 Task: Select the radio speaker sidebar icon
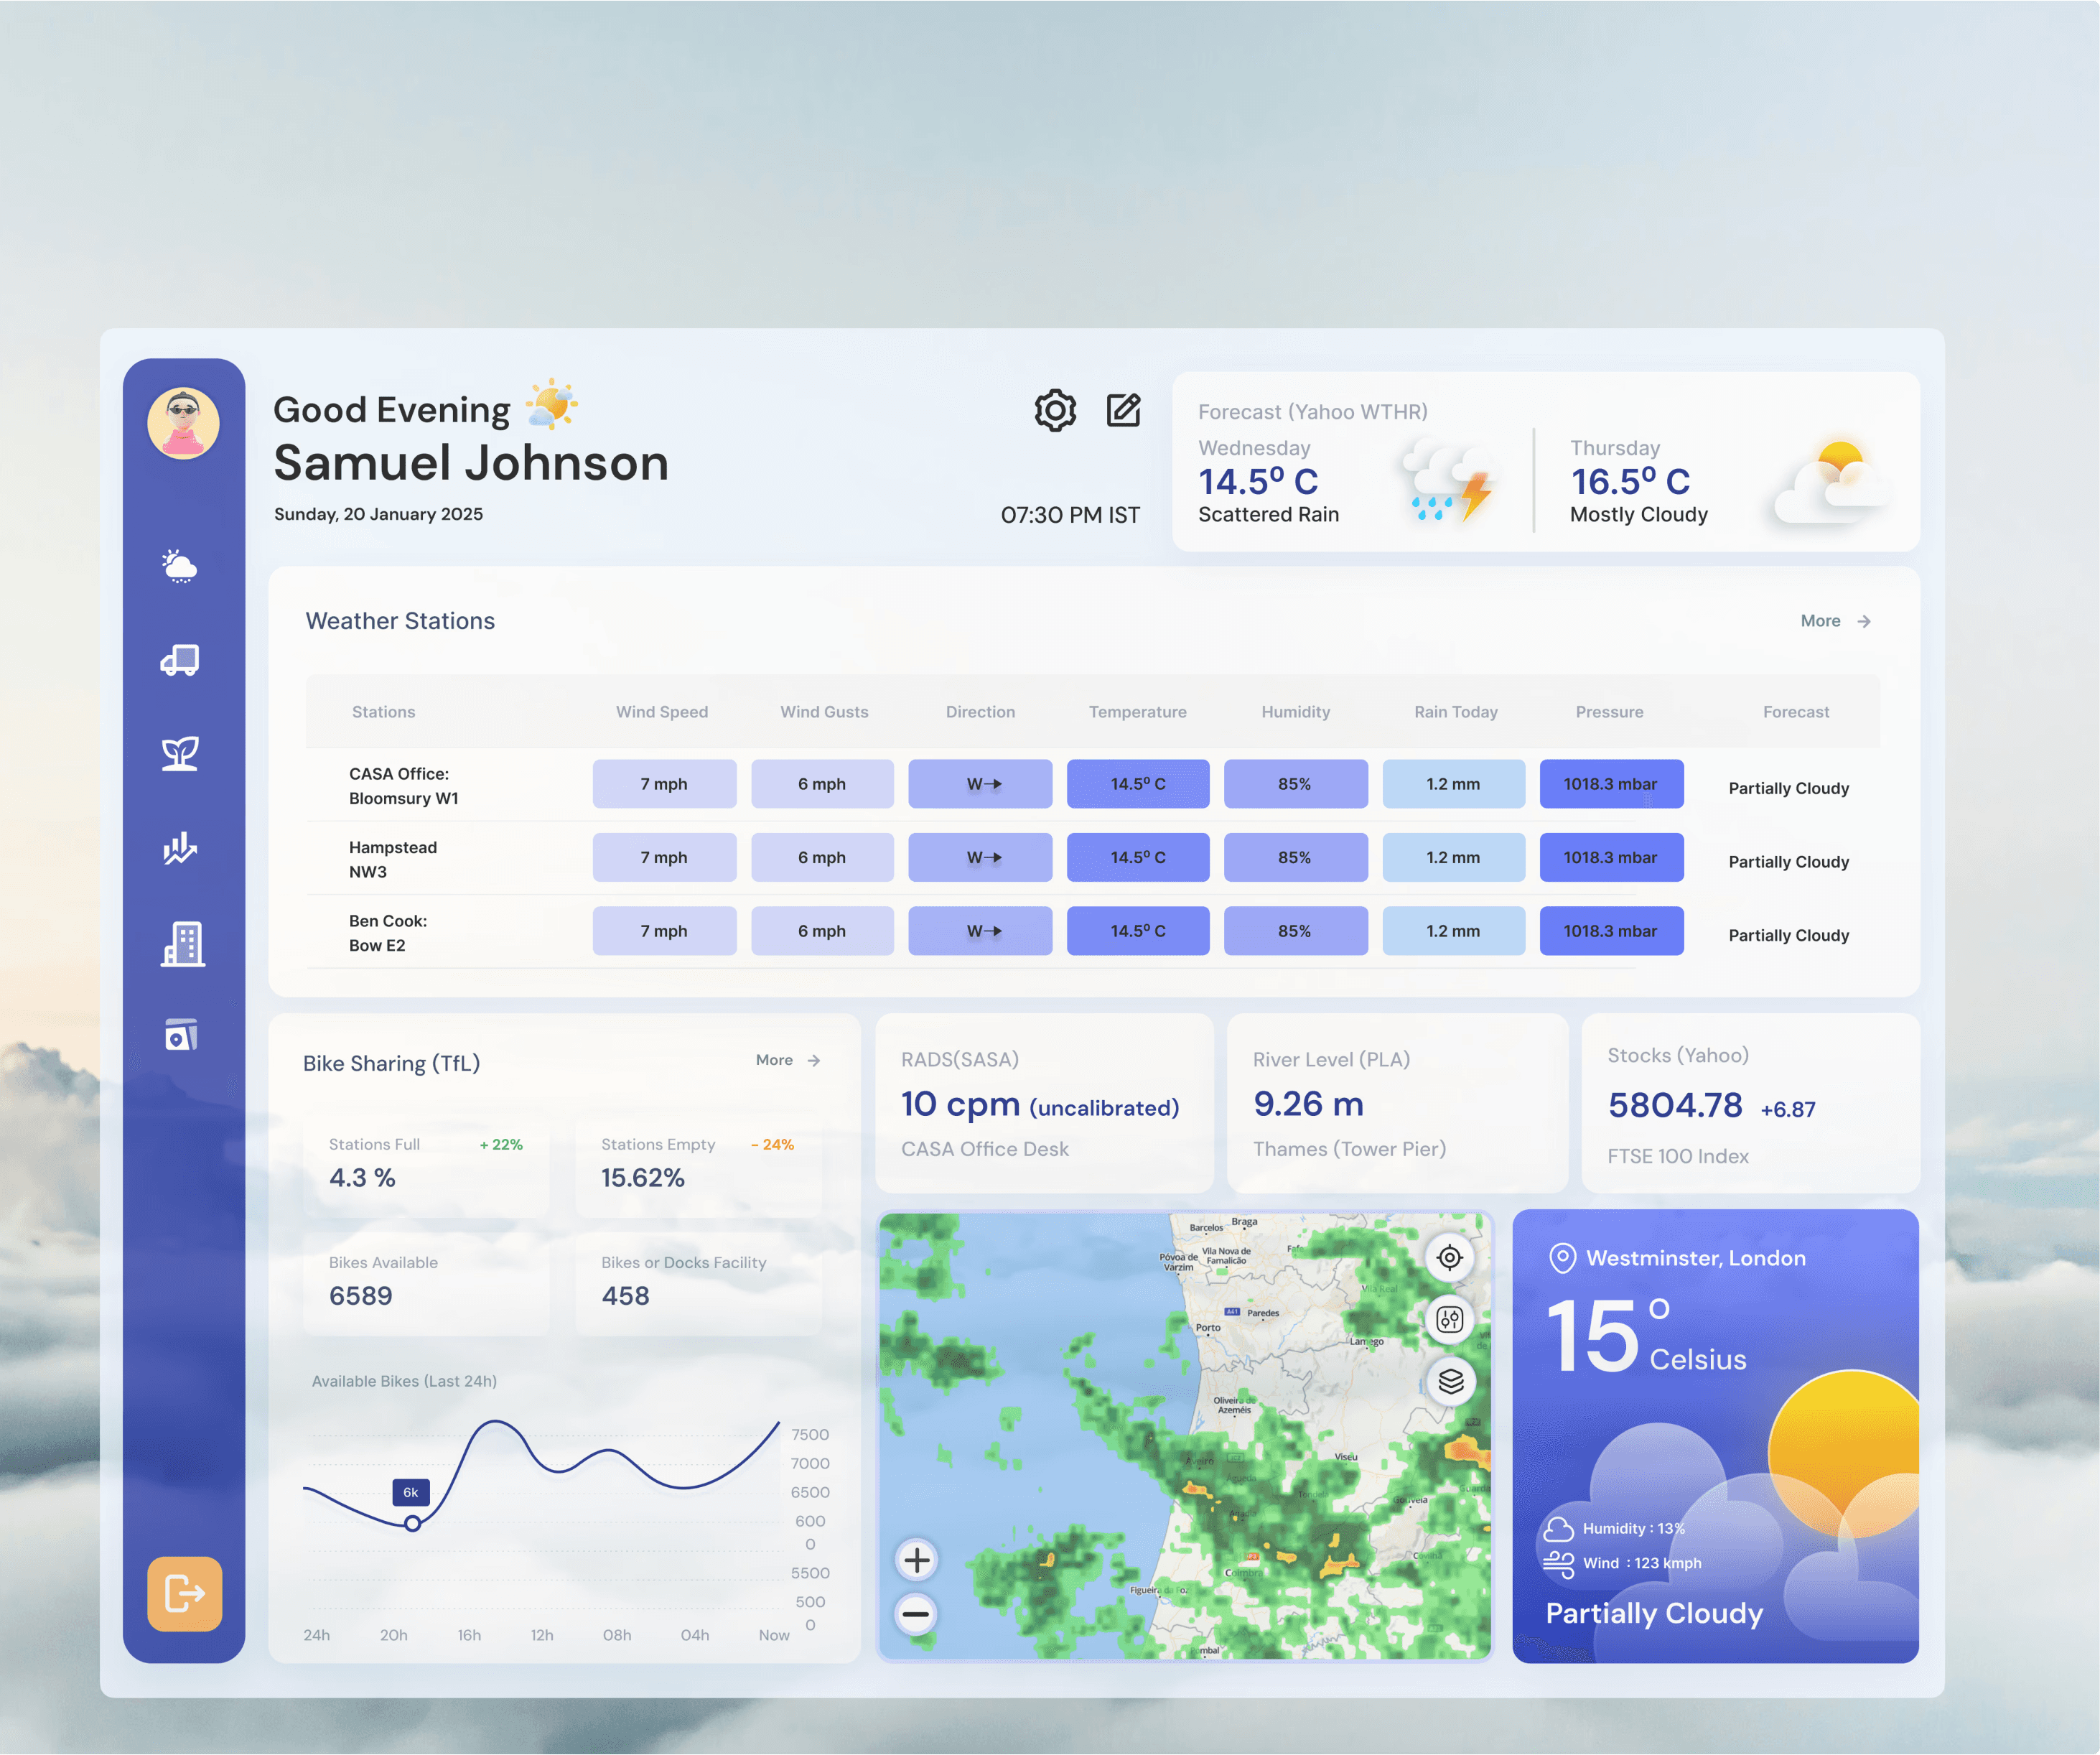pos(181,1035)
